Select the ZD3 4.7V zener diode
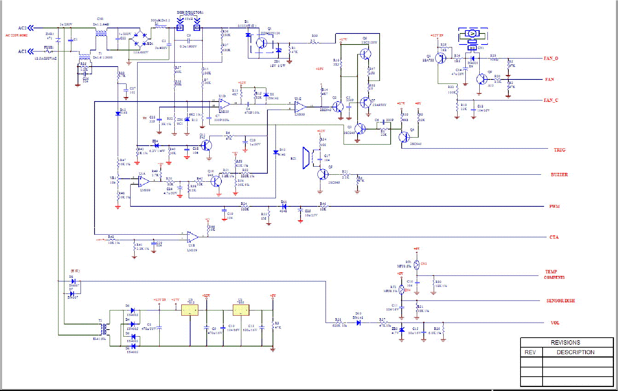Image resolution: width=618 pixels, height=391 pixels. 401,330
